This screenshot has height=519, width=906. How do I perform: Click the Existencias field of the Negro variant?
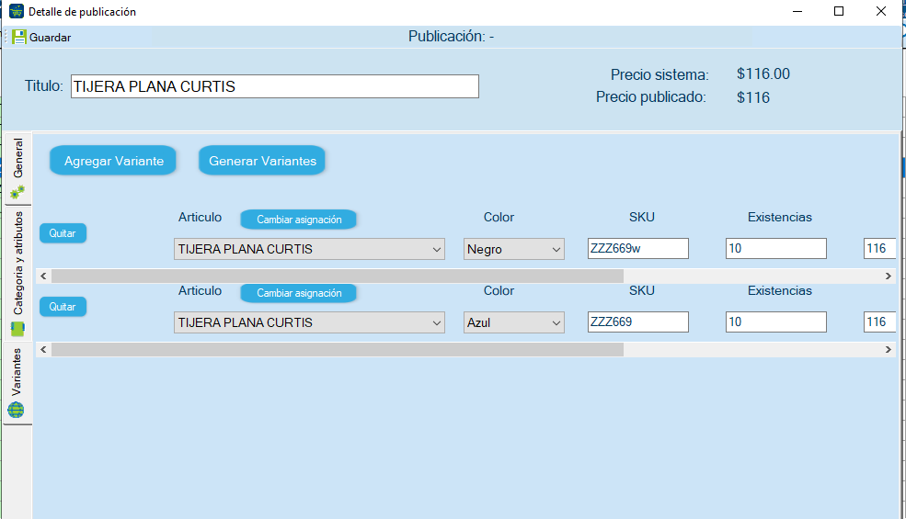(776, 248)
